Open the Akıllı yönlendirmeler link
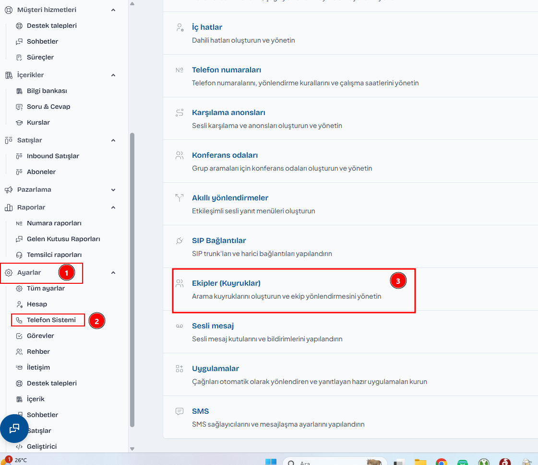Viewport: 538px width, 465px height. [230, 198]
